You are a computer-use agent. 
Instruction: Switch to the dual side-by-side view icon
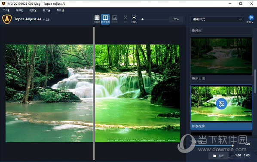tap(97, 19)
